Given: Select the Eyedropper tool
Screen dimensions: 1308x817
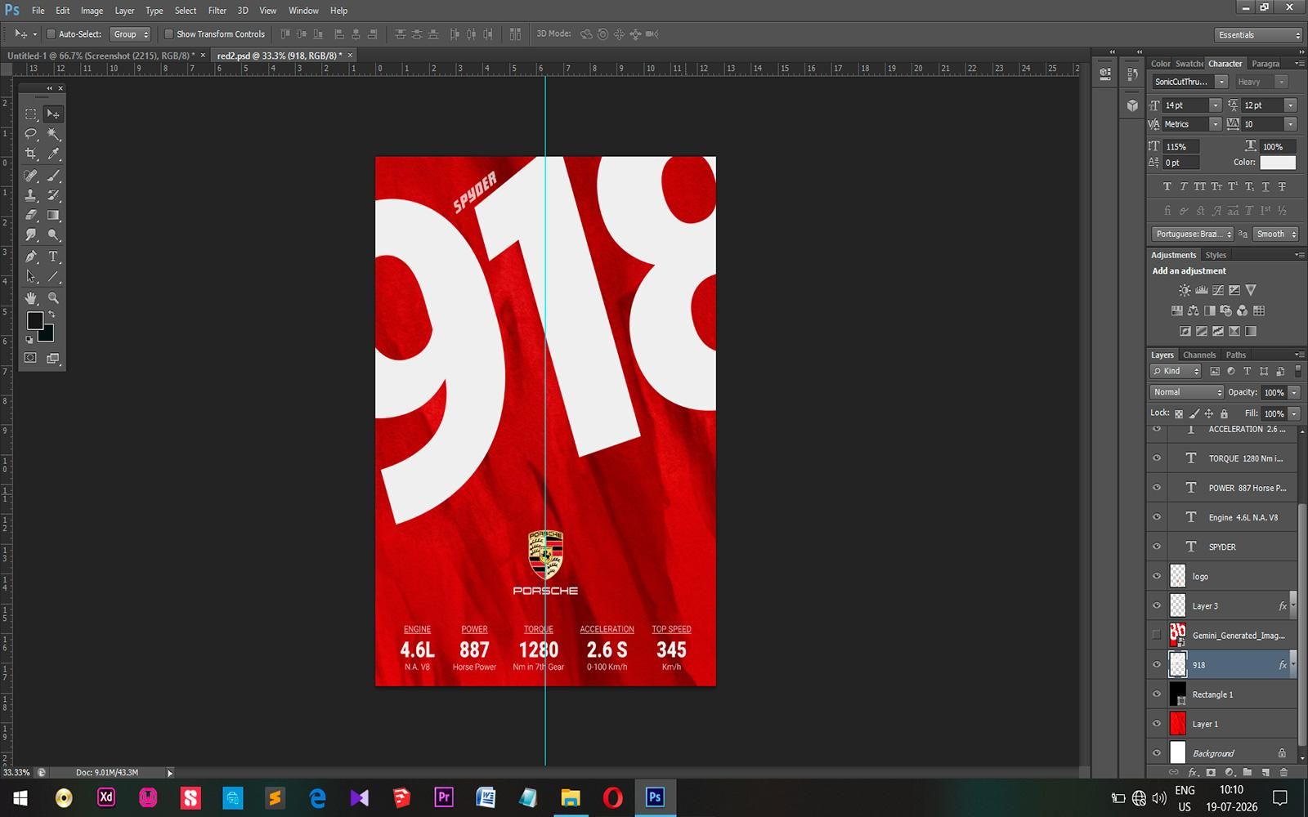Looking at the screenshot, I should (x=53, y=154).
